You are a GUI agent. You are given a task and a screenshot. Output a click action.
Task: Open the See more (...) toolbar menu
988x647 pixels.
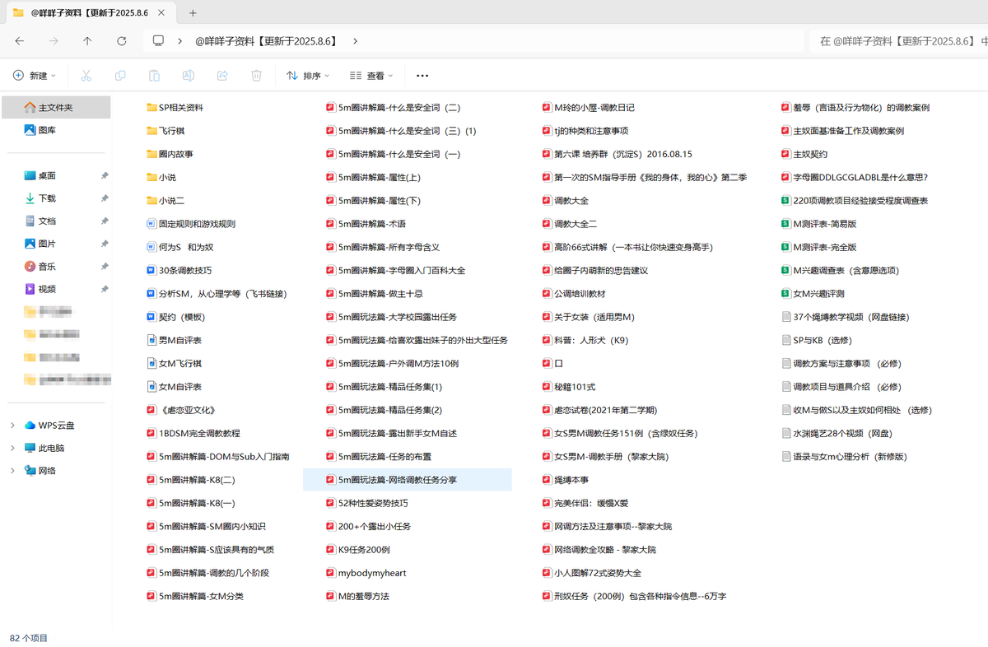[x=422, y=75]
